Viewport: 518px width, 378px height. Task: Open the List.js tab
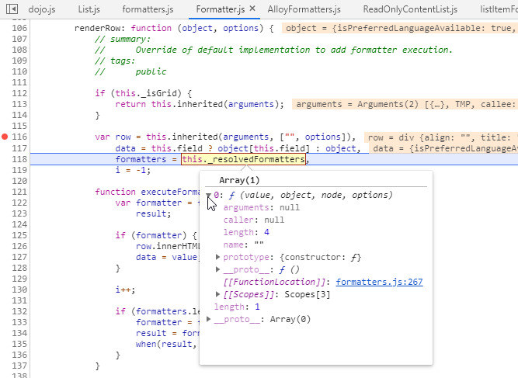coord(89,9)
